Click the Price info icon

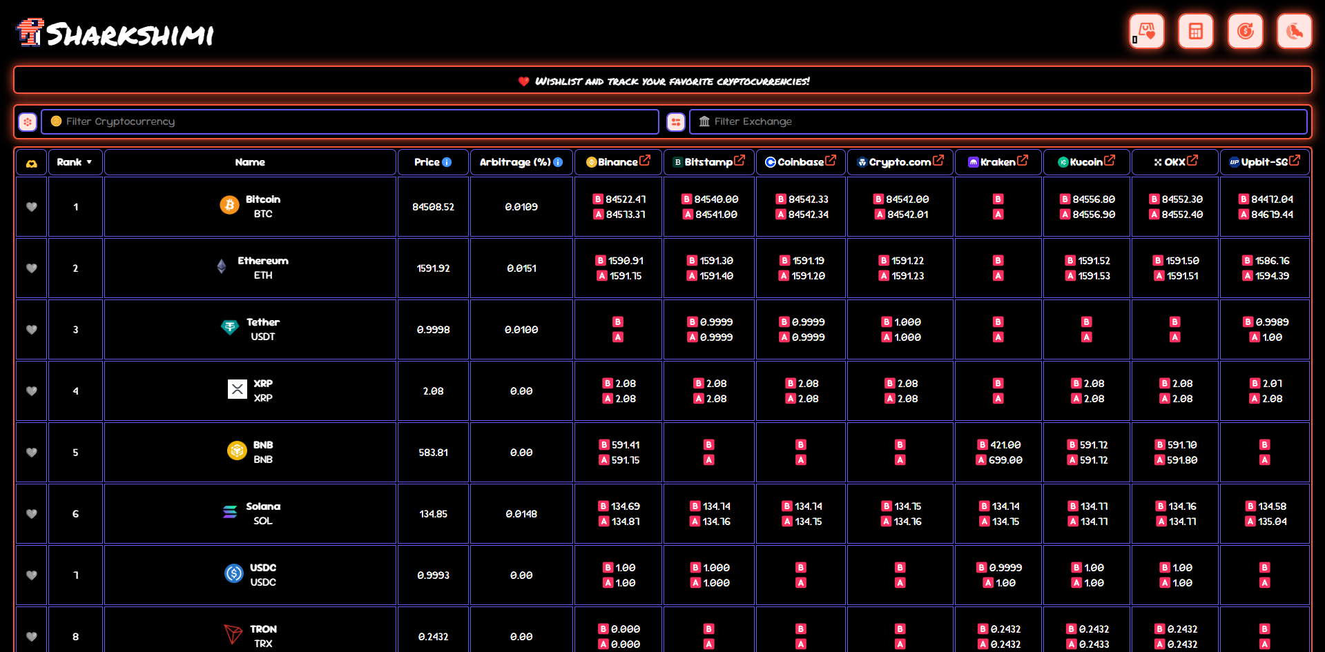click(447, 162)
